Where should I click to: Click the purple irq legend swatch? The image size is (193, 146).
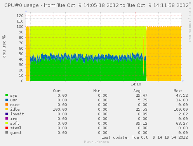tap(7, 118)
